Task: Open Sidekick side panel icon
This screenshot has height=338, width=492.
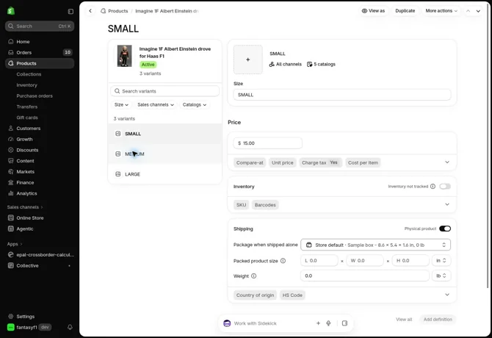Action: coord(344,323)
